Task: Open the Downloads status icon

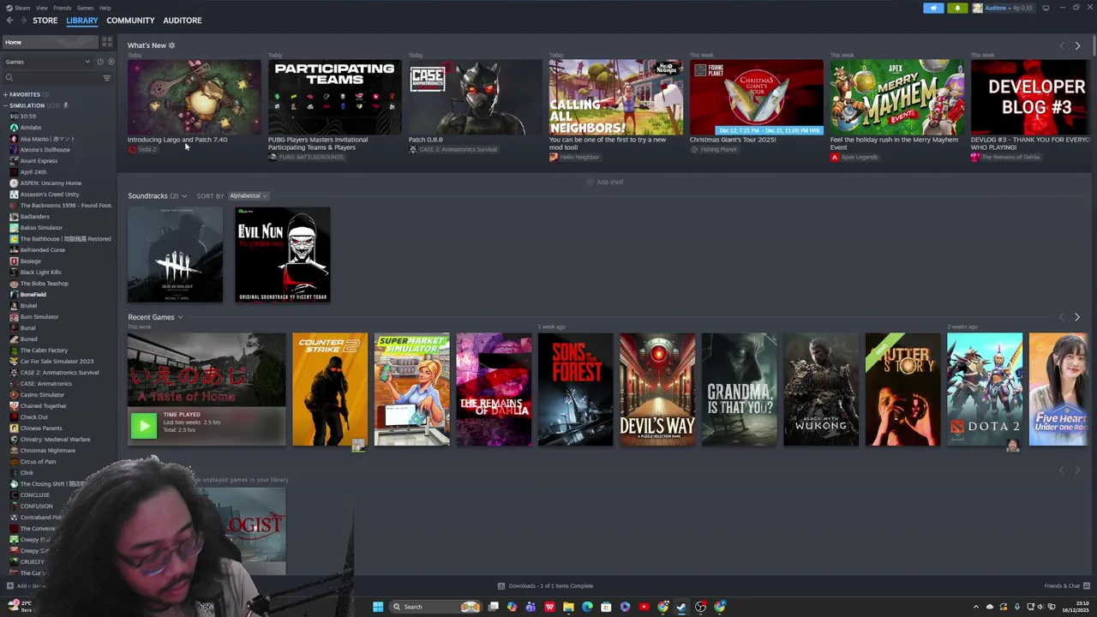Action: click(x=501, y=586)
